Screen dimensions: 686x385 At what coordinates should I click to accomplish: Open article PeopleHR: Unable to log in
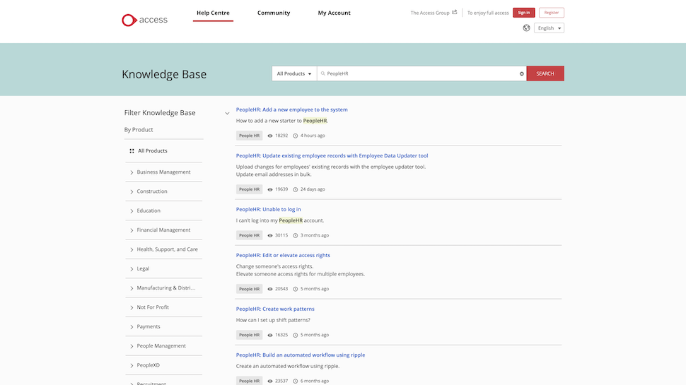pos(268,209)
